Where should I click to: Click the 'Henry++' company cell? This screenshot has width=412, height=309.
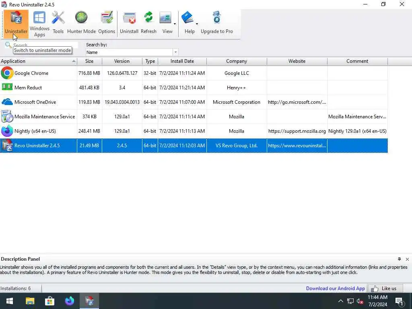click(x=237, y=87)
